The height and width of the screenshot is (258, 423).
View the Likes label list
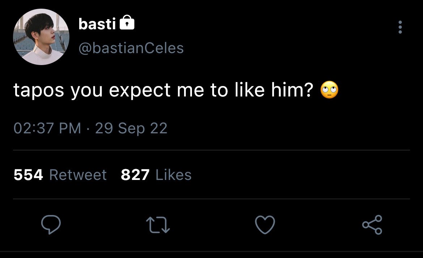point(174,175)
